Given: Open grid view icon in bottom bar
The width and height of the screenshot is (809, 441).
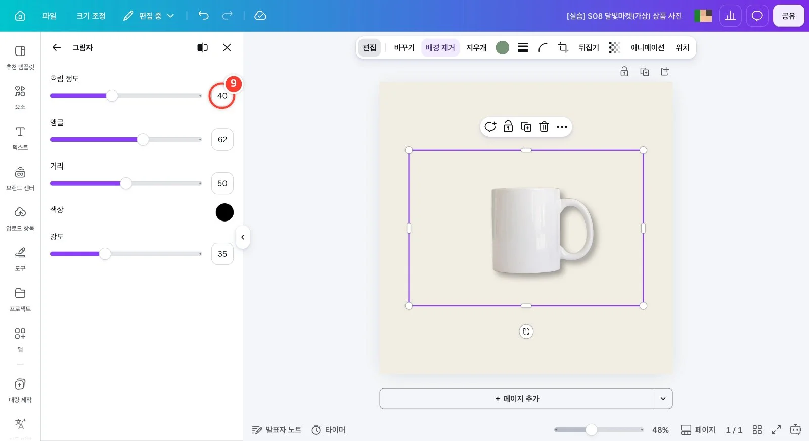Looking at the screenshot, I should tap(757, 430).
